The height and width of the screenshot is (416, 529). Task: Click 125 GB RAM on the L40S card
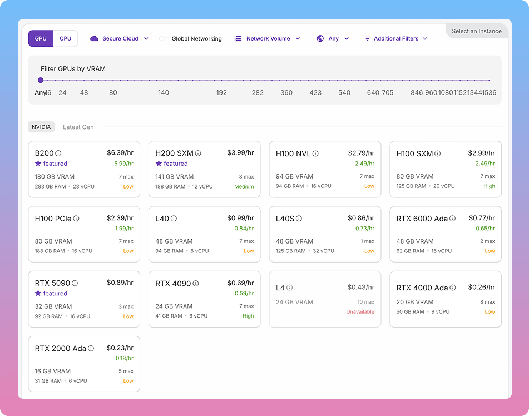pyautogui.click(x=291, y=251)
